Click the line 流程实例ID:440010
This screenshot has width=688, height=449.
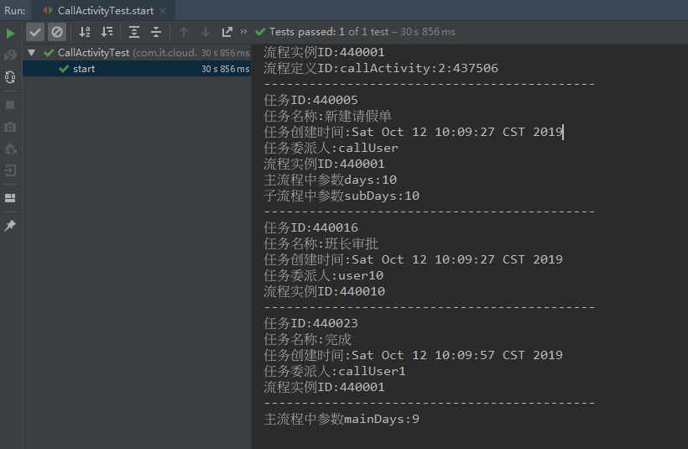[324, 291]
